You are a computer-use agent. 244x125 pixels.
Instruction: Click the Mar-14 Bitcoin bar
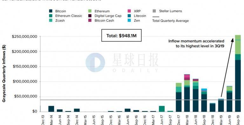point(51,109)
